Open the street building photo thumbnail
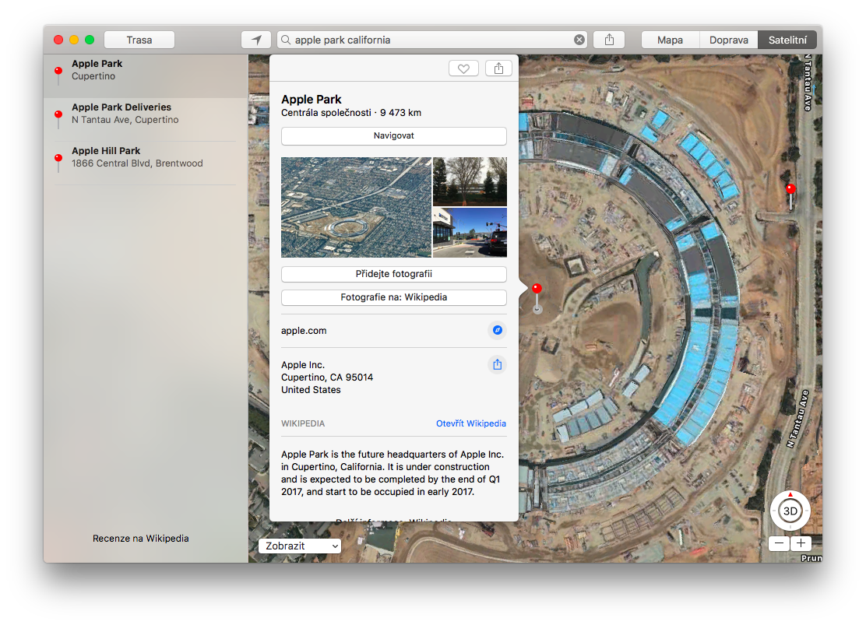866x625 pixels. (470, 233)
